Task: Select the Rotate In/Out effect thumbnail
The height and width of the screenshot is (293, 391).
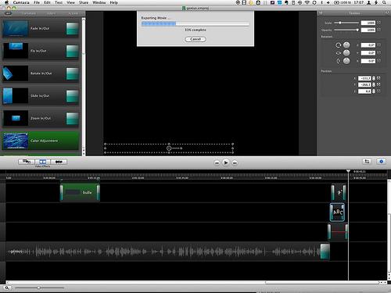Action: 15,73
